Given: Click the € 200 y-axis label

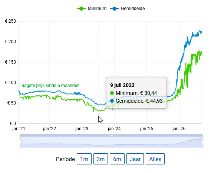Looking at the screenshot, I should (x=10, y=42).
